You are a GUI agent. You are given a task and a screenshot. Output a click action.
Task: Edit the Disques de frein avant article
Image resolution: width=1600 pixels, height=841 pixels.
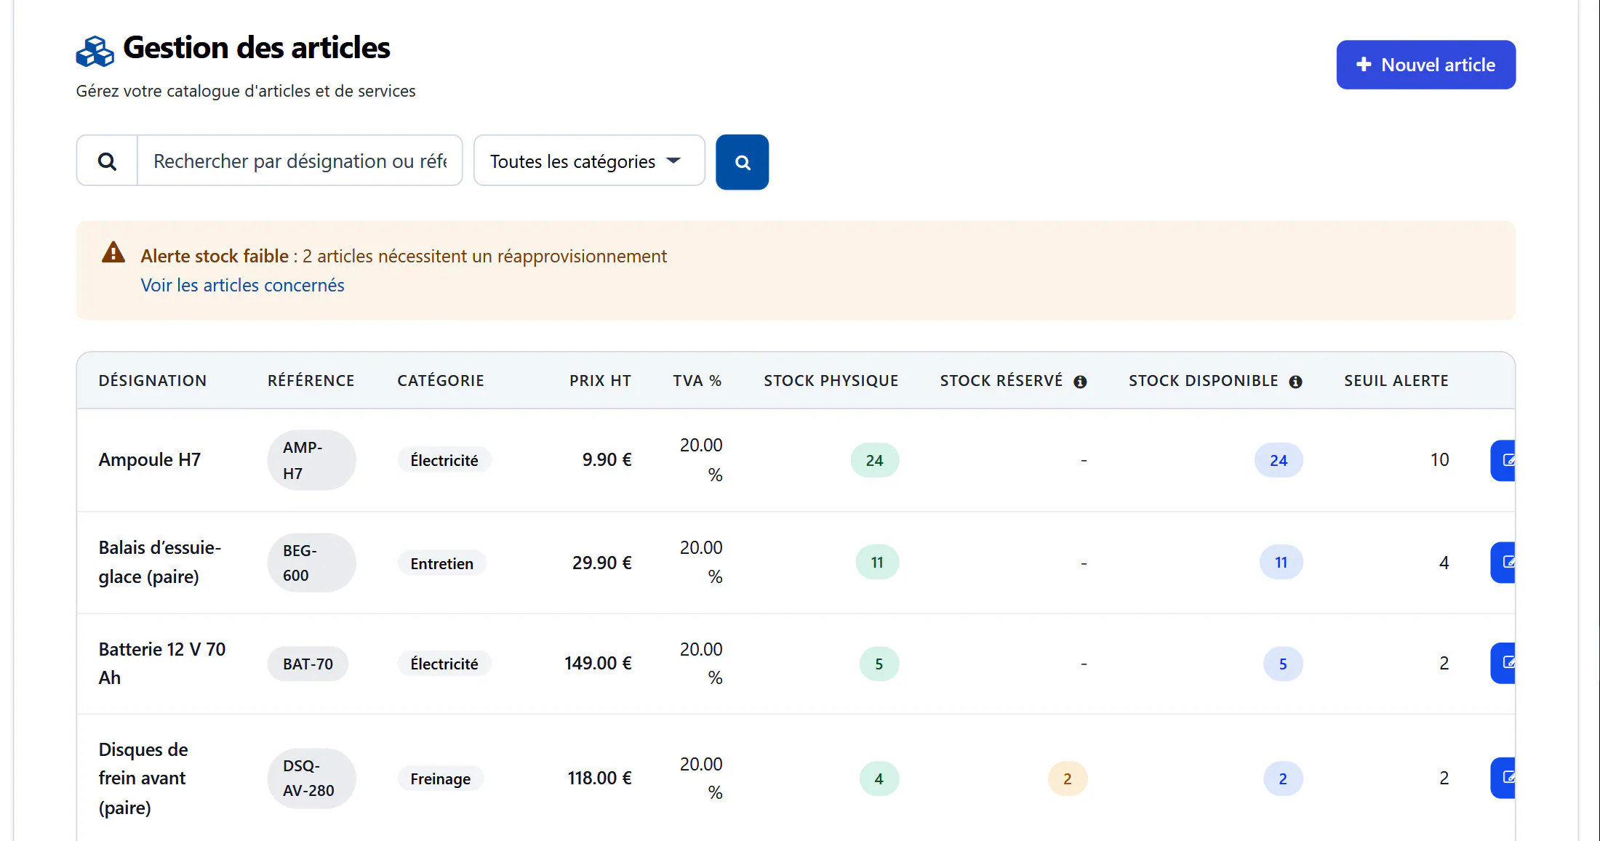click(x=1503, y=778)
